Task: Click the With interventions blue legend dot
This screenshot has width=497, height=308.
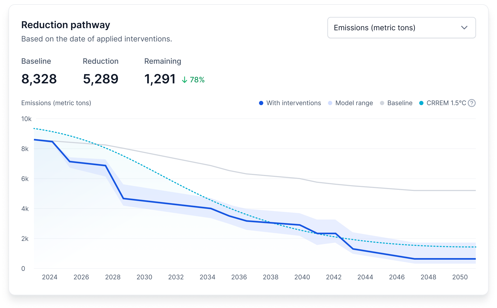Action: point(261,103)
